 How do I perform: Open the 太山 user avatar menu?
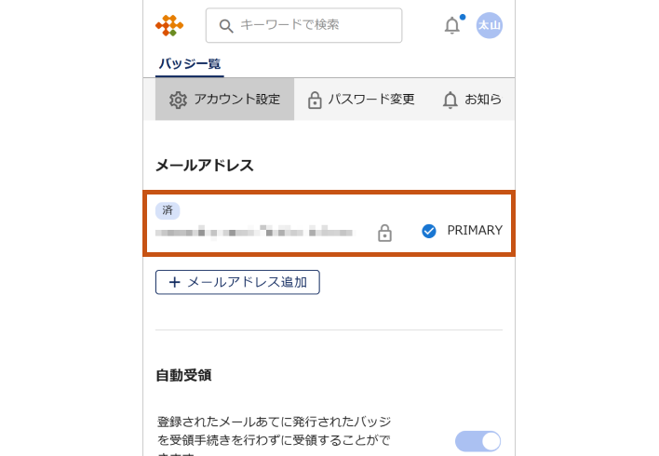[490, 26]
